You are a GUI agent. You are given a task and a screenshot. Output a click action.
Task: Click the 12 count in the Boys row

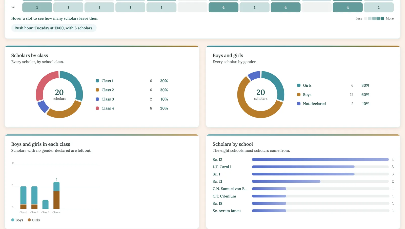(352, 95)
